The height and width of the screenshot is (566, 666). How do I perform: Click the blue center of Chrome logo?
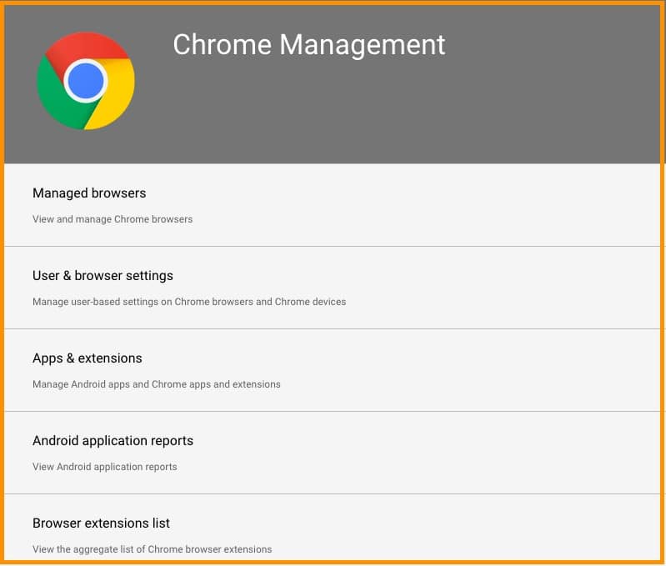86,81
